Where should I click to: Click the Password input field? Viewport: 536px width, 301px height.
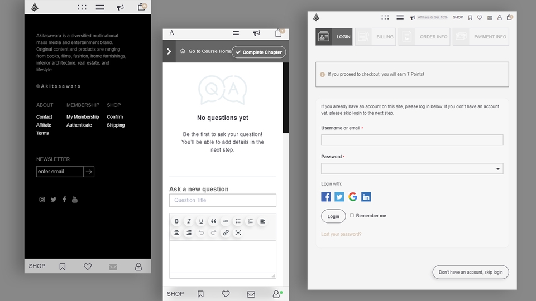point(412,168)
